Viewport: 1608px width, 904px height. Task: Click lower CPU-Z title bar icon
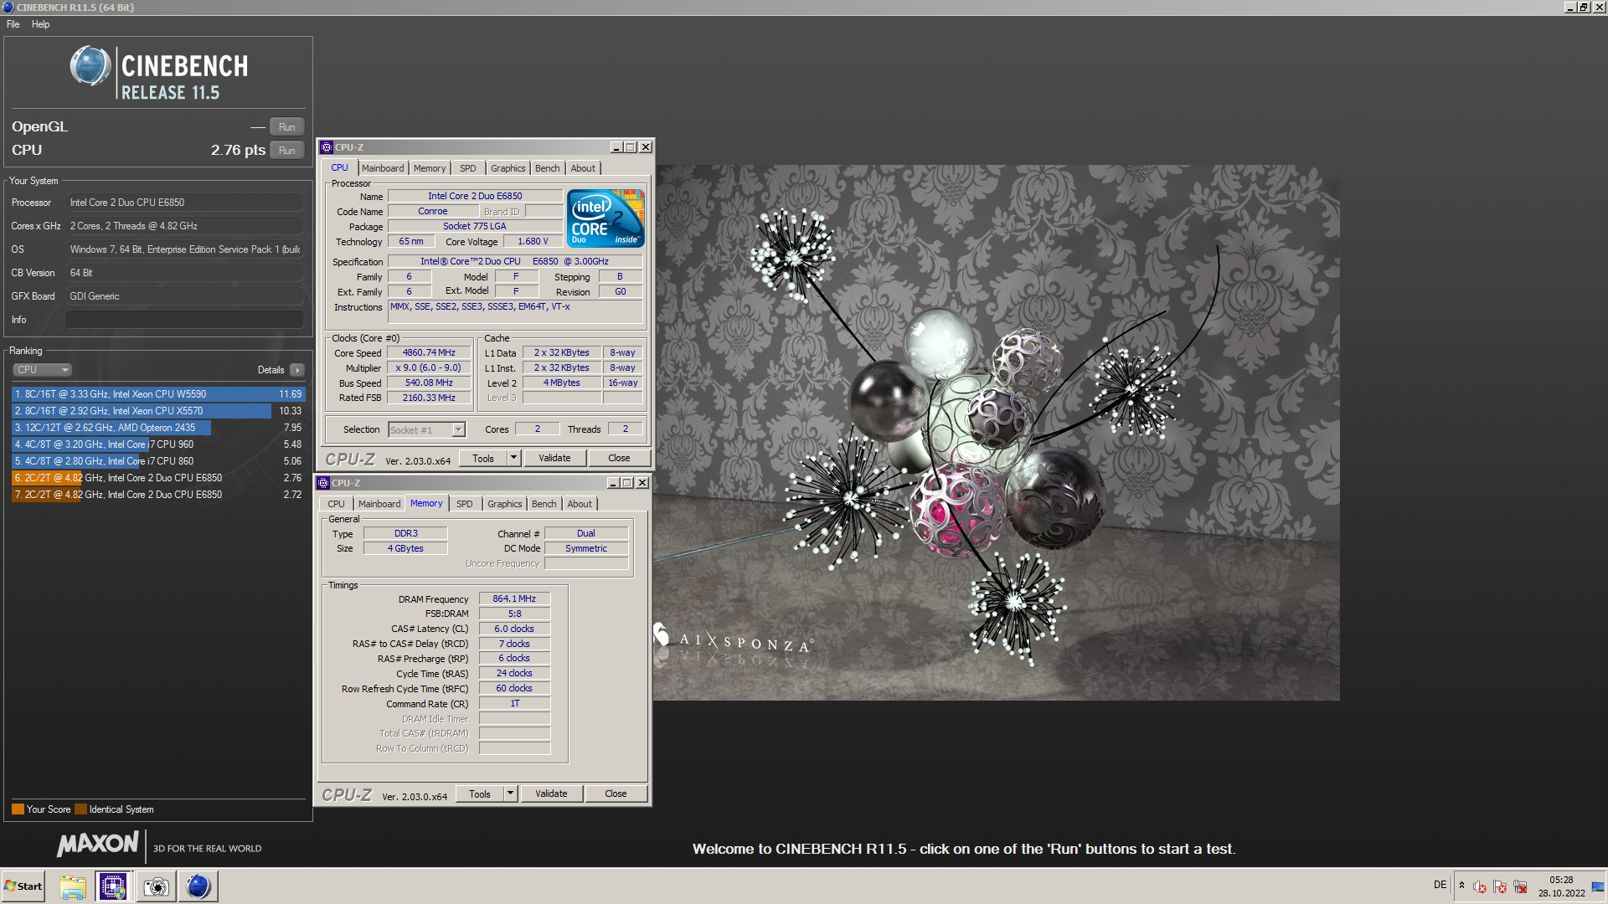click(323, 483)
